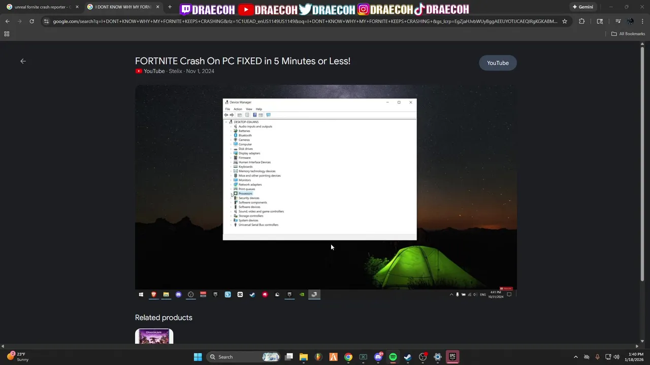This screenshot has width=650, height=365.
Task: Open the Gemini button in title bar
Action: point(582,7)
